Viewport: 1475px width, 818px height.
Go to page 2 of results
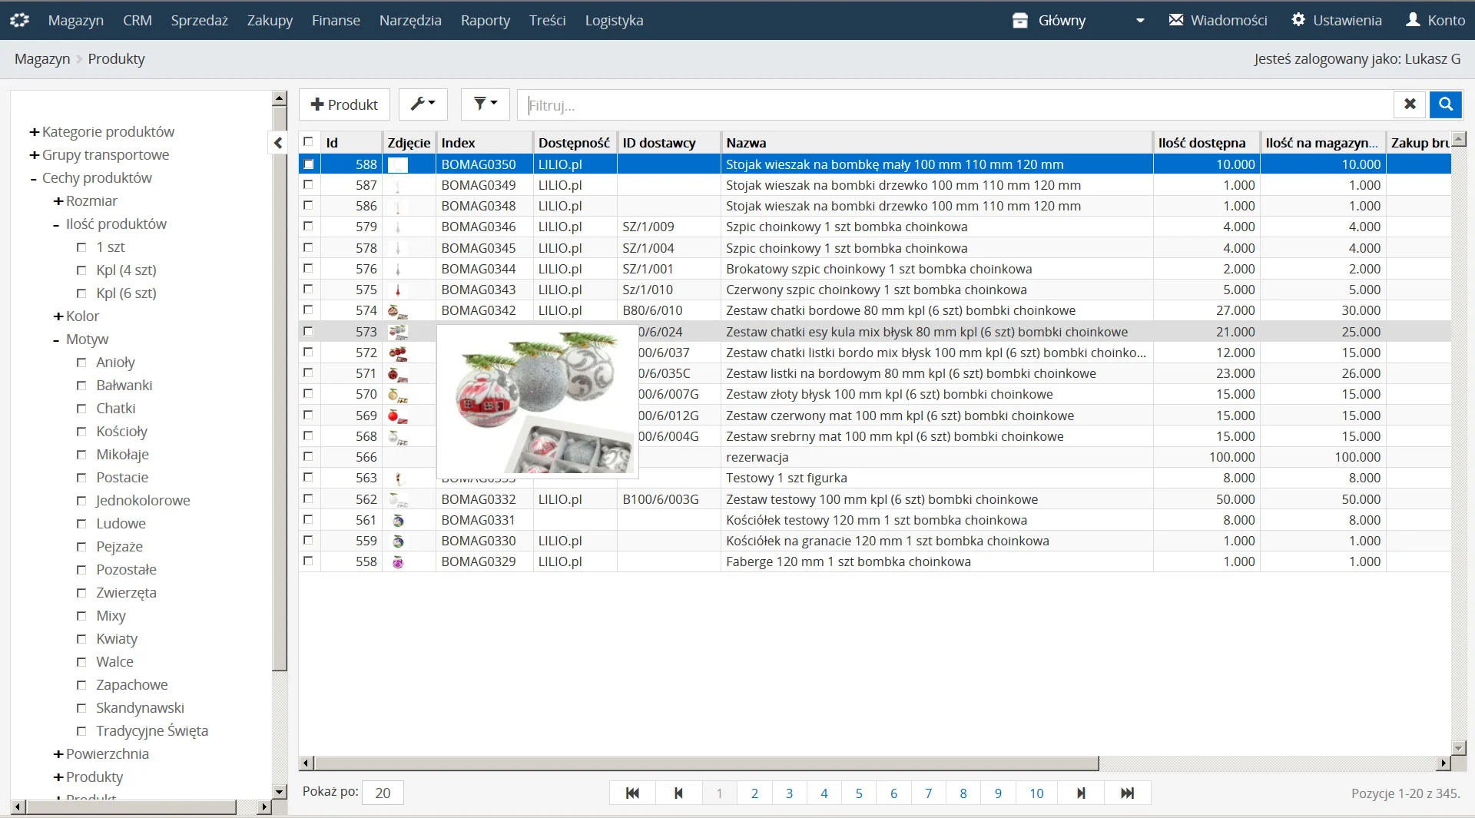tap(754, 793)
